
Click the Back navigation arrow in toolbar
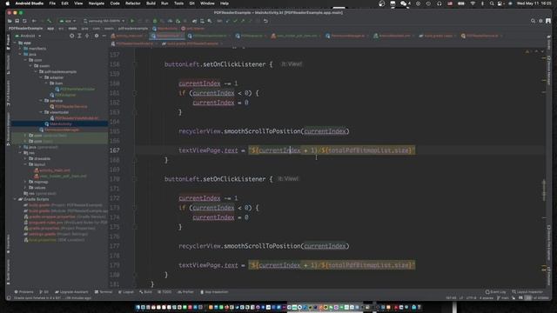click(x=34, y=21)
